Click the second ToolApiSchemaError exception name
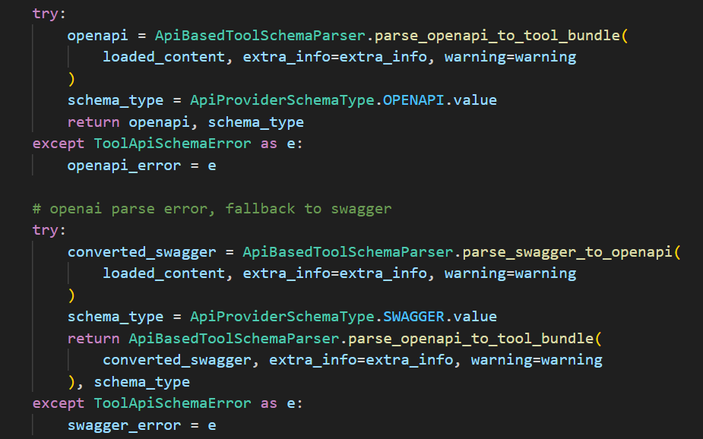703x439 pixels. point(173,403)
